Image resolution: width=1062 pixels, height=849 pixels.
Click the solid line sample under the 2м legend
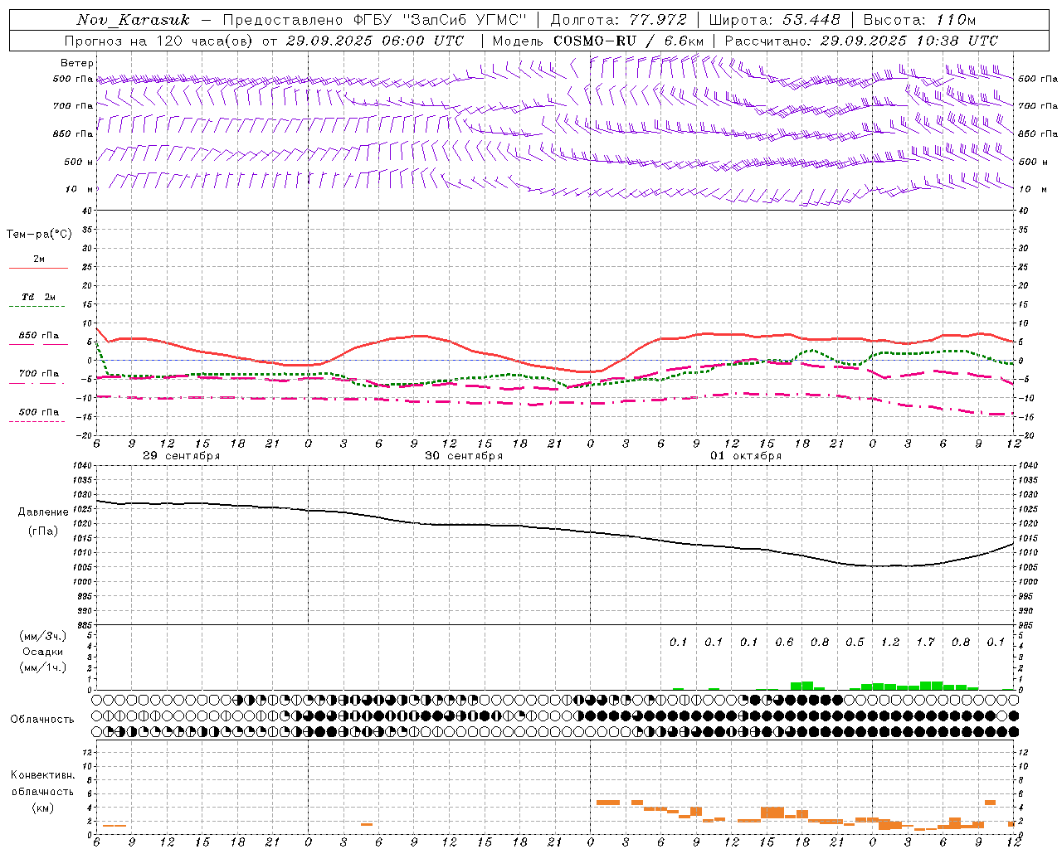coord(38,269)
